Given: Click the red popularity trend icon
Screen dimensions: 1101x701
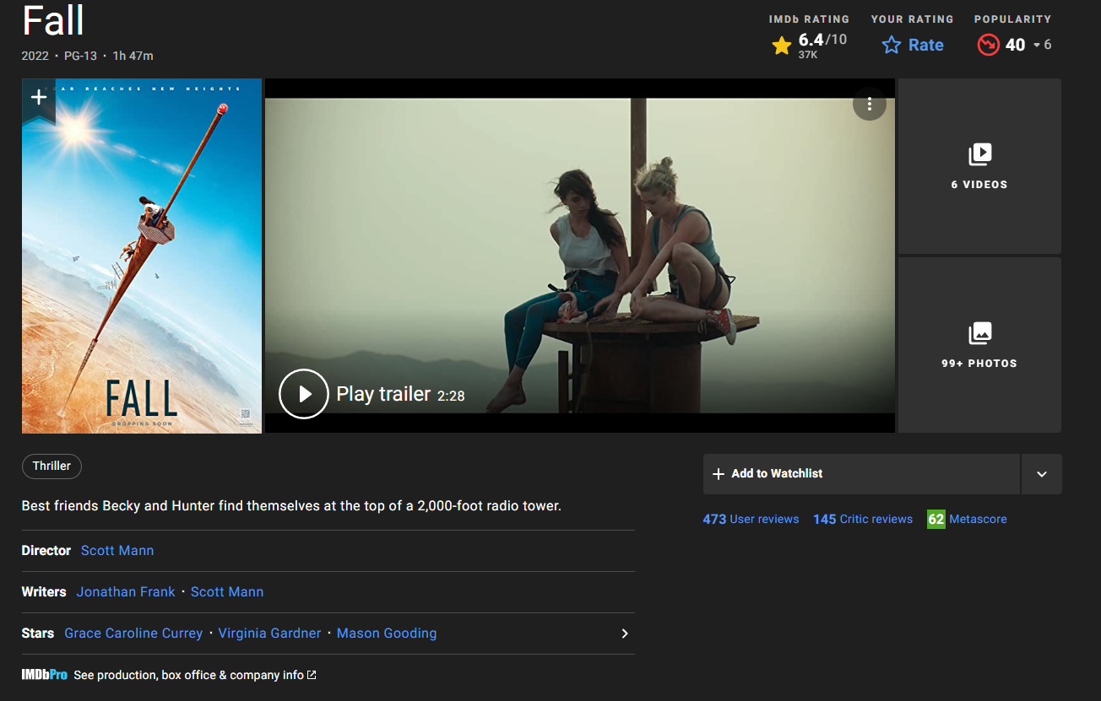Looking at the screenshot, I should coord(989,45).
